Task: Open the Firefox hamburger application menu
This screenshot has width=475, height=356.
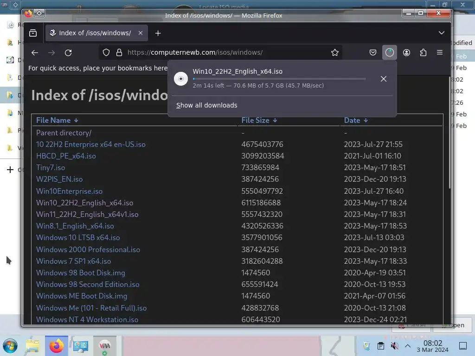Action: tap(440, 52)
